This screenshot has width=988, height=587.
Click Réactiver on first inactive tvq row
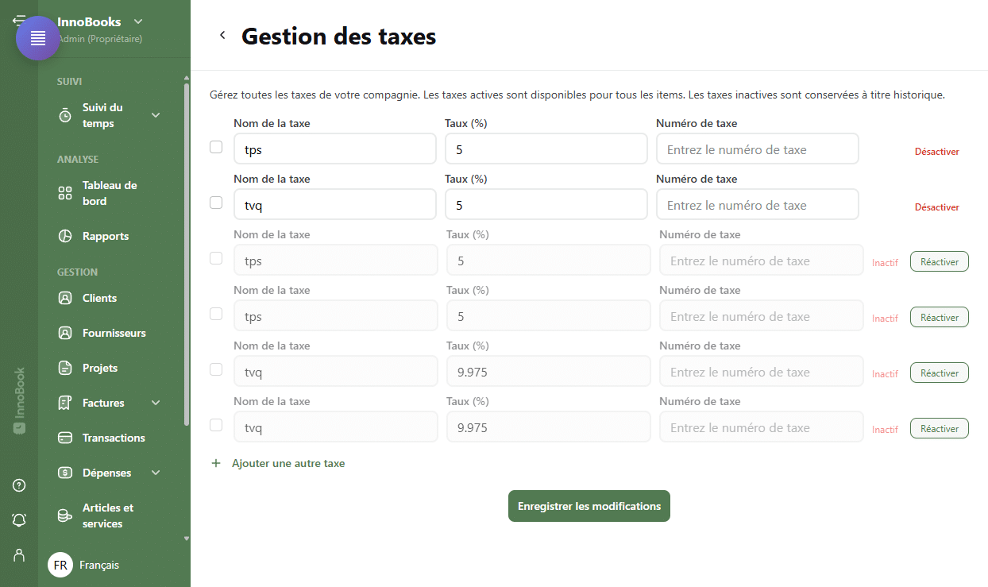pos(940,373)
